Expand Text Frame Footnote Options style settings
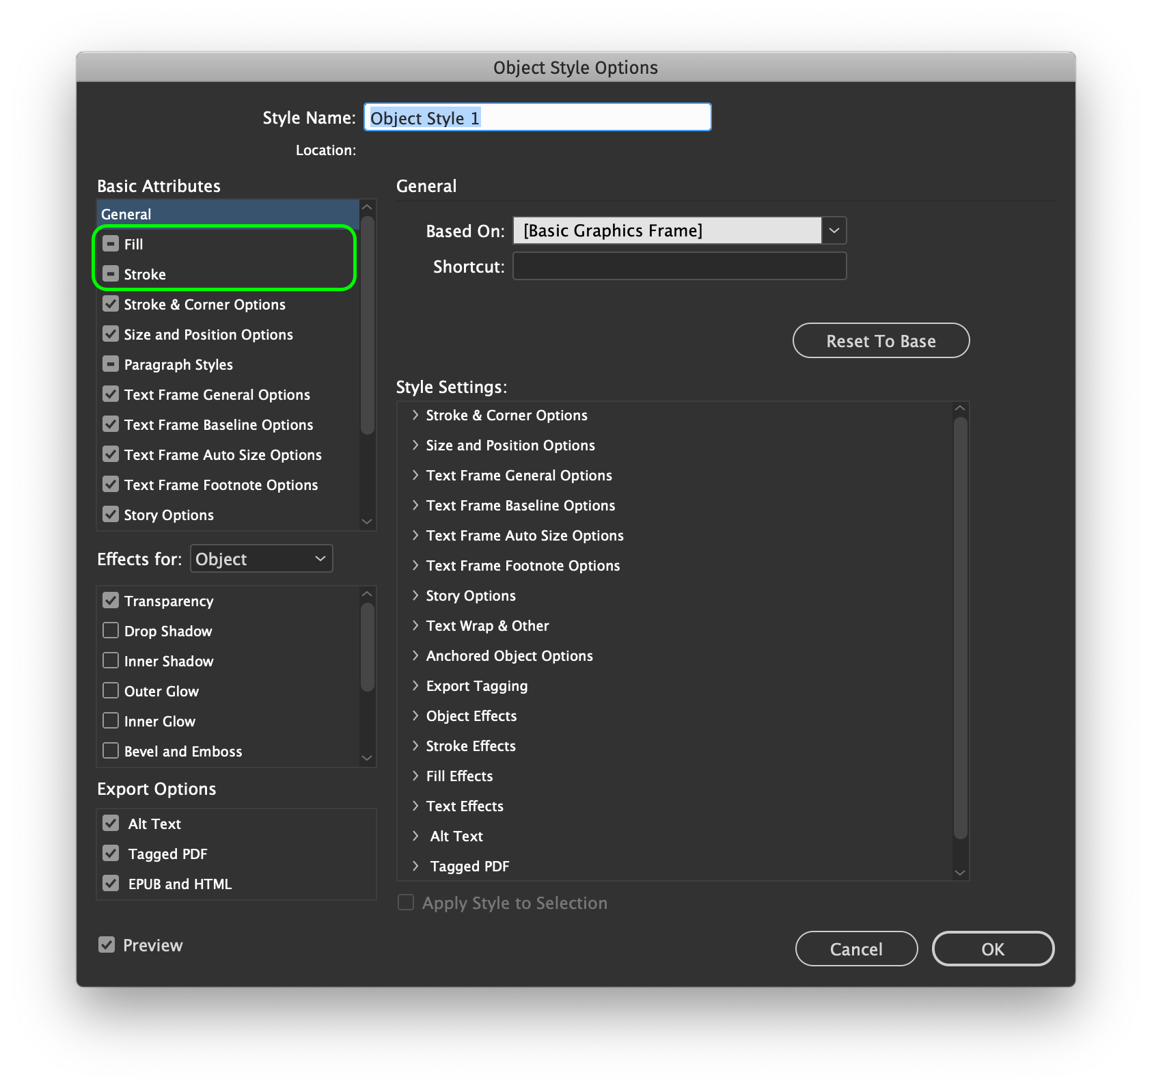 tap(415, 565)
